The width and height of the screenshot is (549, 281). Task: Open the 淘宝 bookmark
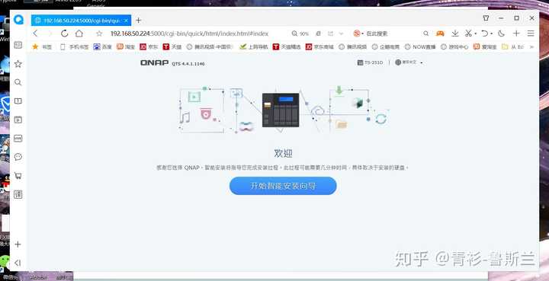tap(125, 47)
